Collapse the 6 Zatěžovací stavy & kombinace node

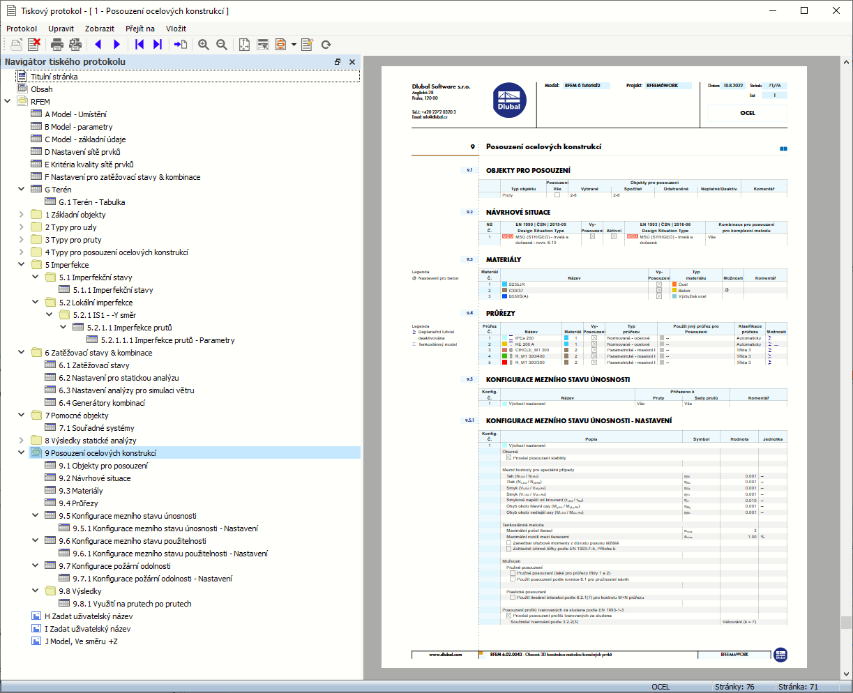click(x=22, y=353)
